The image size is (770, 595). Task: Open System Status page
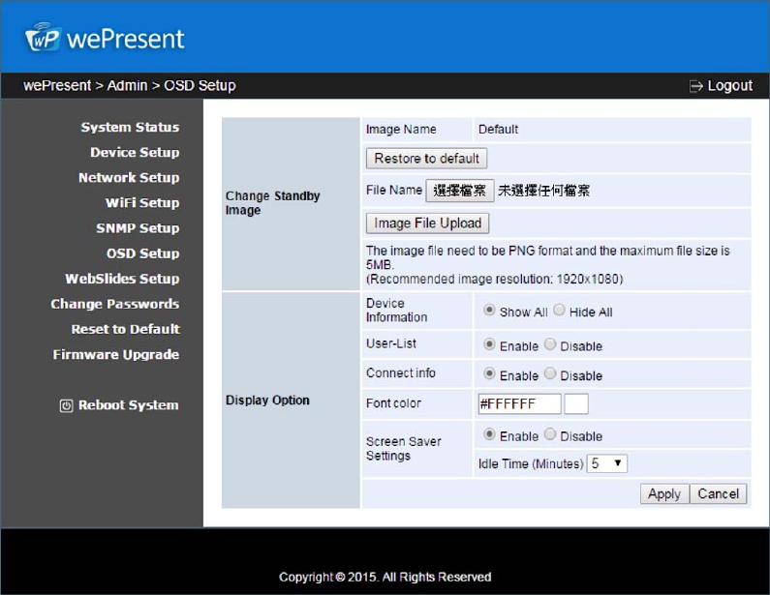click(x=130, y=127)
